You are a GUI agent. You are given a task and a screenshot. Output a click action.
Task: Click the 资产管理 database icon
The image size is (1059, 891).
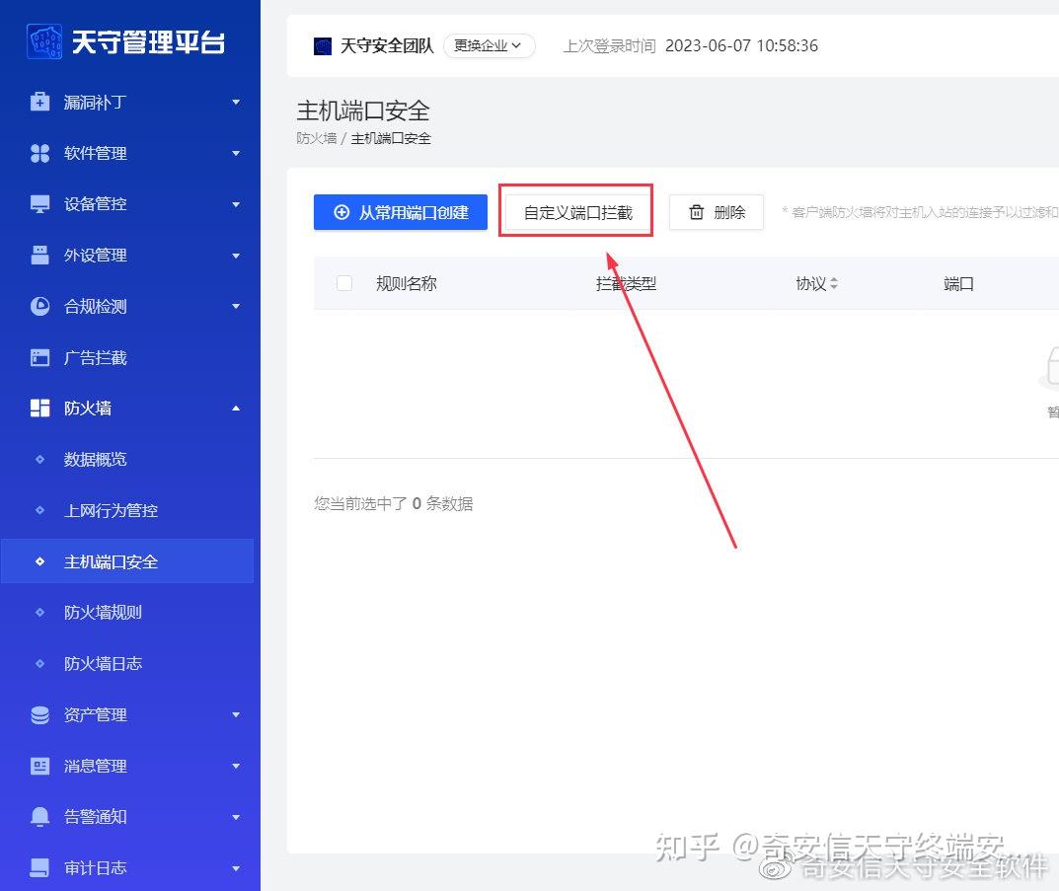pyautogui.click(x=39, y=714)
